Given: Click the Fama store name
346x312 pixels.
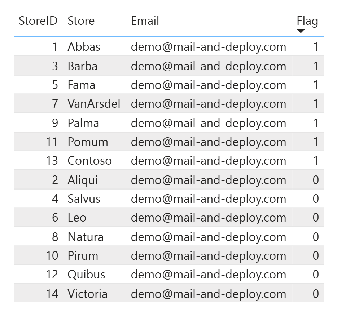Looking at the screenshot, I should click(x=81, y=85).
